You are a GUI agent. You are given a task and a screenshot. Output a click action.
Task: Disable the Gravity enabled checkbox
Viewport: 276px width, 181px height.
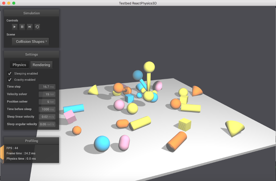[9, 80]
